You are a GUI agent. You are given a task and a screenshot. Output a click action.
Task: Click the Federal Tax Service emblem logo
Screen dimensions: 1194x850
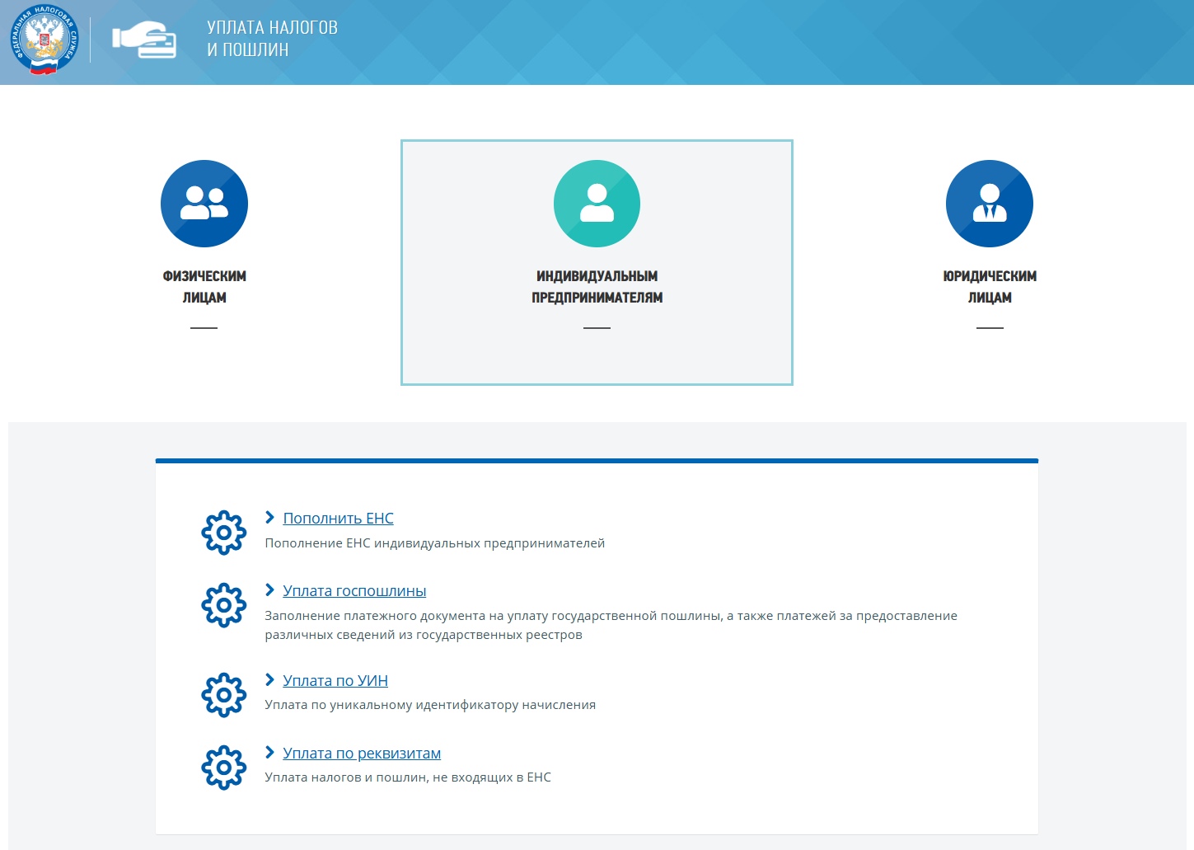click(44, 40)
